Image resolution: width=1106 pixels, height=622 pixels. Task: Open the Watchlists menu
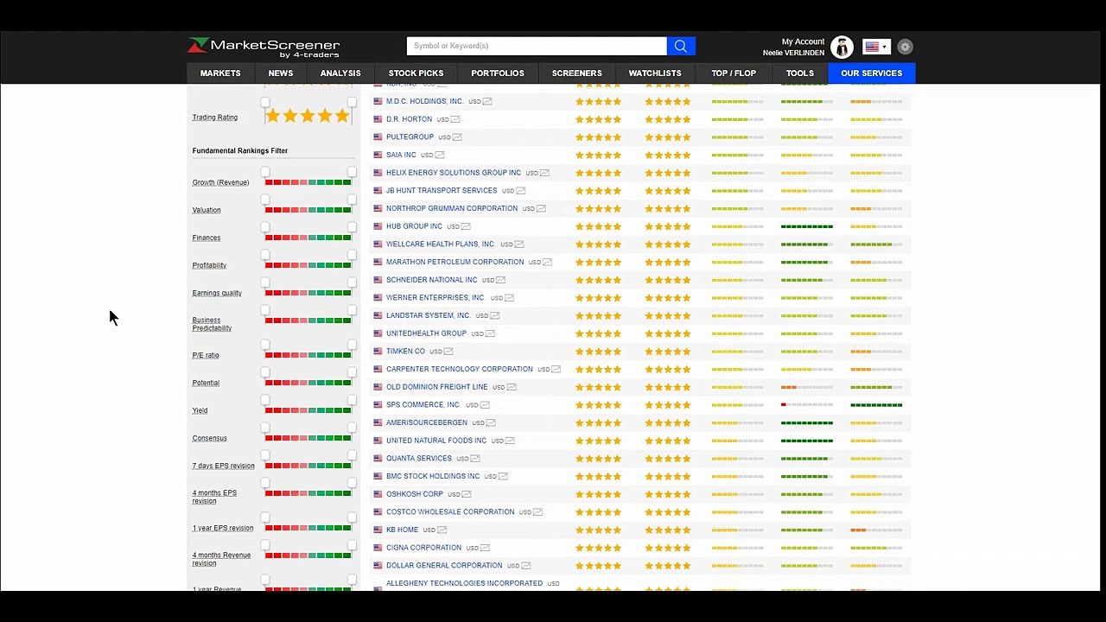coord(655,73)
